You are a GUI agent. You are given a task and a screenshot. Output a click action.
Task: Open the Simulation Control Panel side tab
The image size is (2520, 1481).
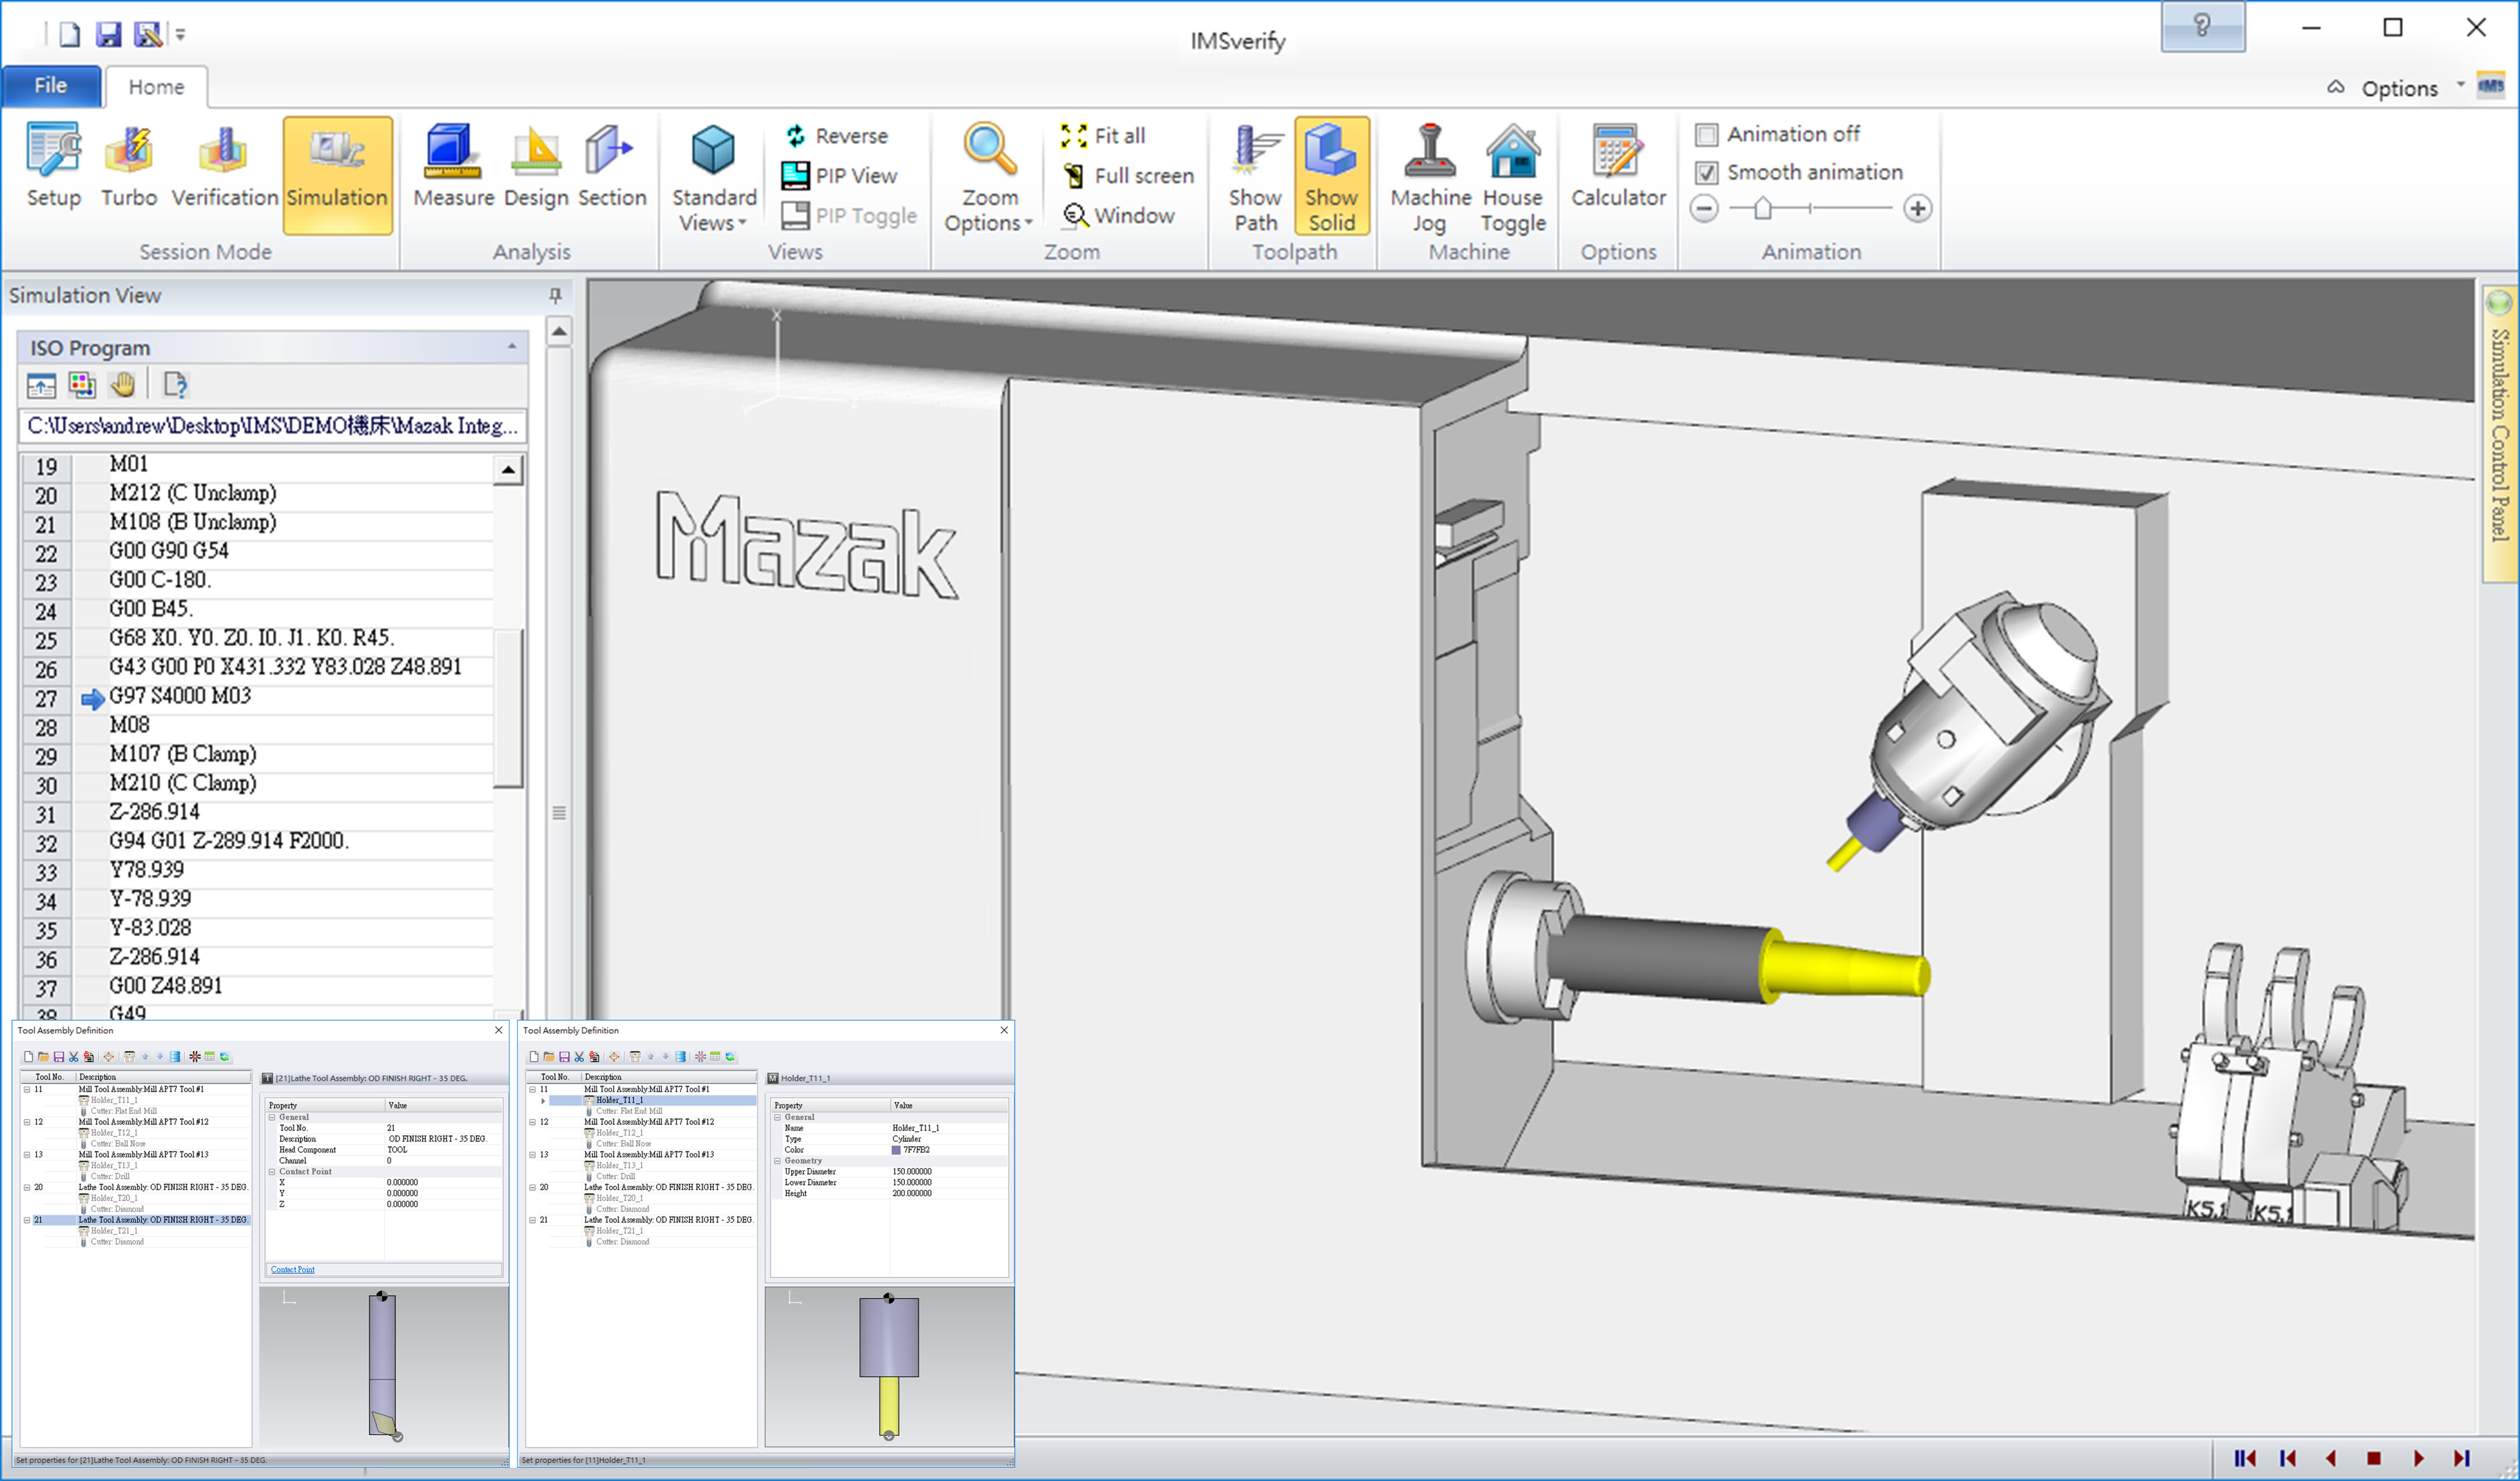(2499, 434)
